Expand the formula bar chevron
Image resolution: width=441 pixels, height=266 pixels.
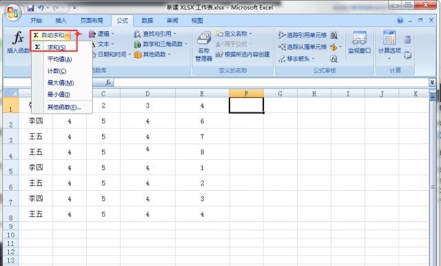point(432,82)
